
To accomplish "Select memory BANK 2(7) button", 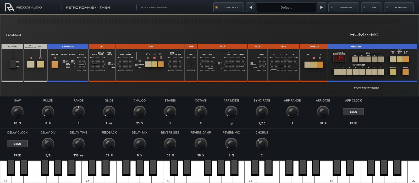I will (362, 59).
